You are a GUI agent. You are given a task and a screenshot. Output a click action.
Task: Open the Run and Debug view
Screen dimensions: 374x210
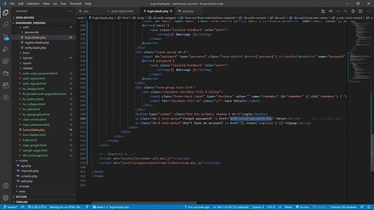click(5, 49)
